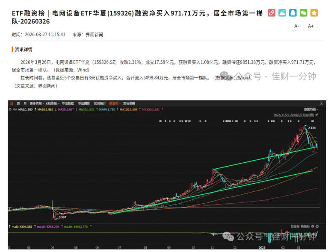The height and width of the screenshot is (252, 328).
Task: Click the MA60:1.795 legend value
Action: (x=107, y=109)
